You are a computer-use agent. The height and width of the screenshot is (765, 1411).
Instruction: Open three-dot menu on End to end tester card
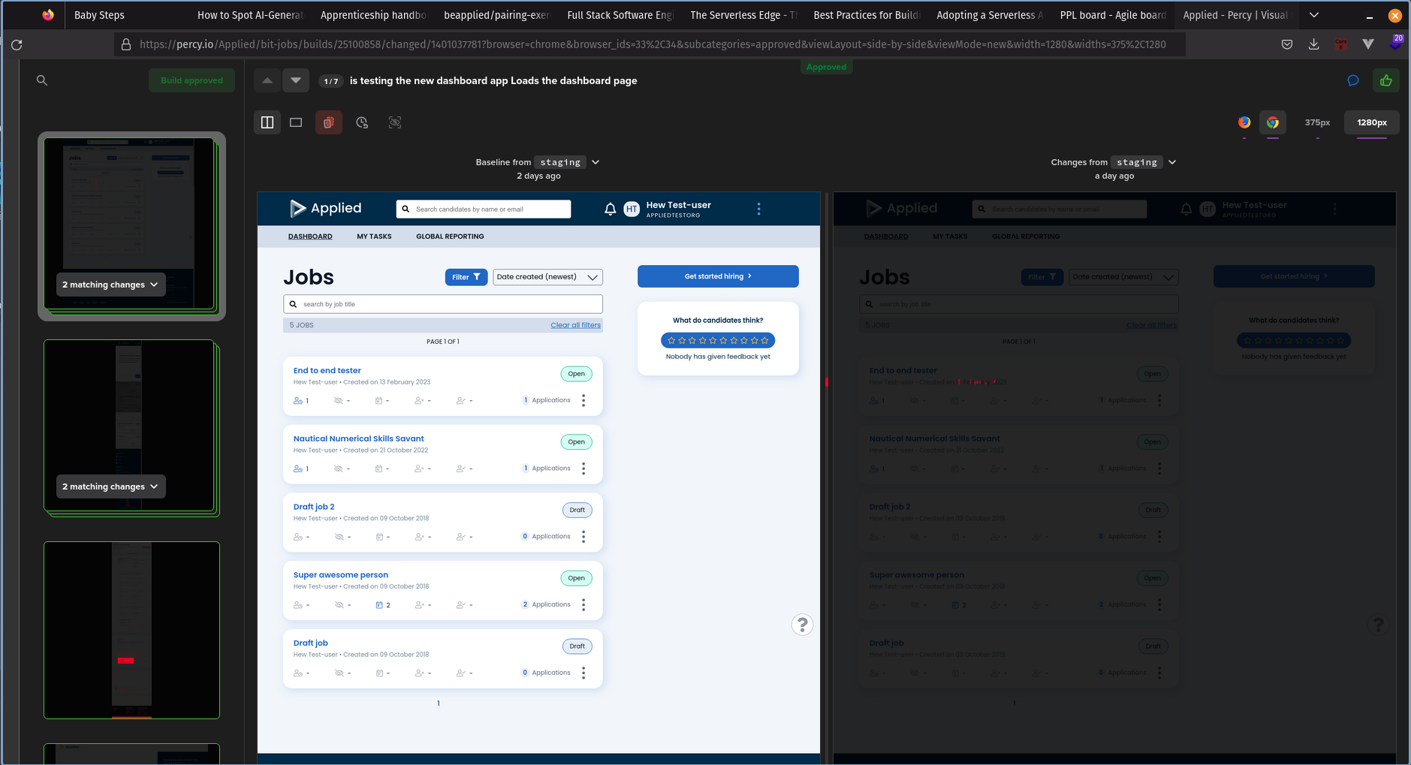click(x=583, y=401)
